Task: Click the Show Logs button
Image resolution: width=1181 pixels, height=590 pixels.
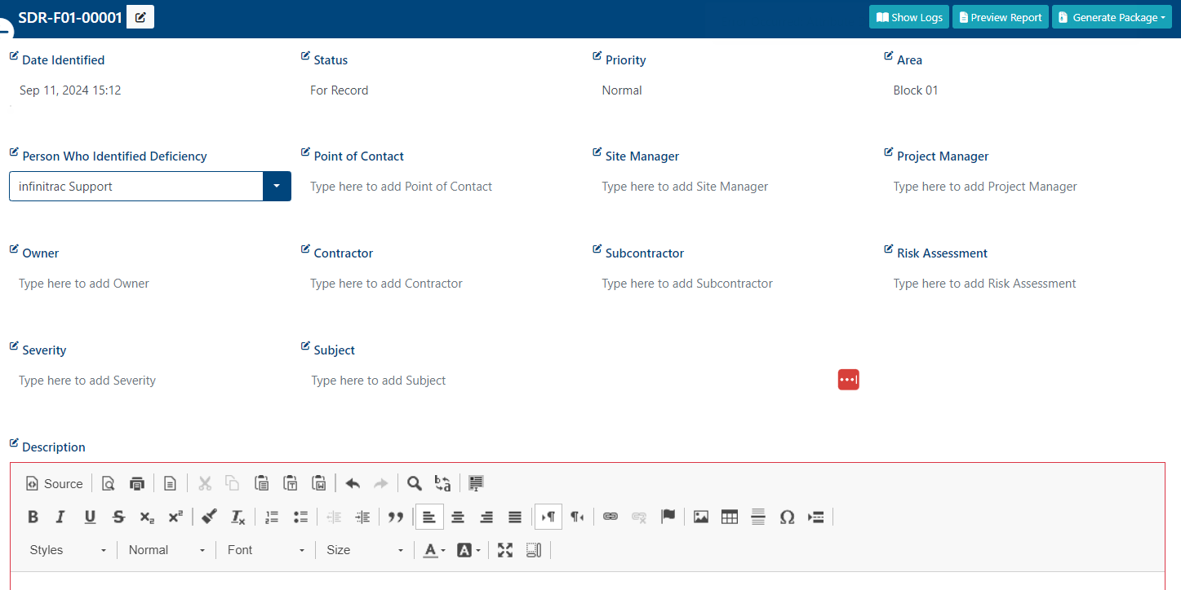Action: click(909, 17)
